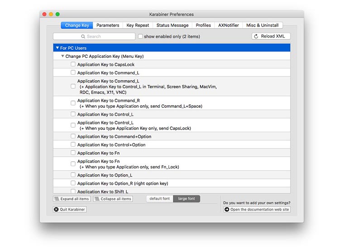Check Command_L with Control_L in Terminal option
This screenshot has height=249, width=344.
point(73,86)
